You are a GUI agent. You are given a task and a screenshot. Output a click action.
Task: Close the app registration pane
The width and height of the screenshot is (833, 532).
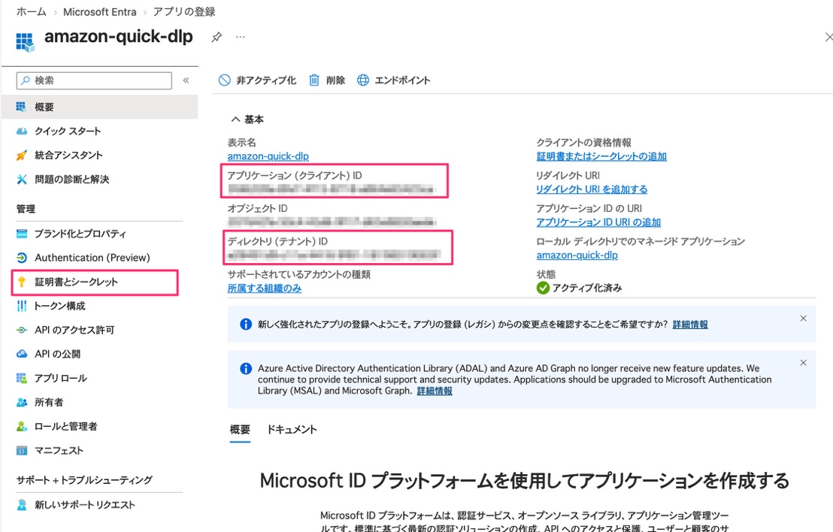[828, 37]
